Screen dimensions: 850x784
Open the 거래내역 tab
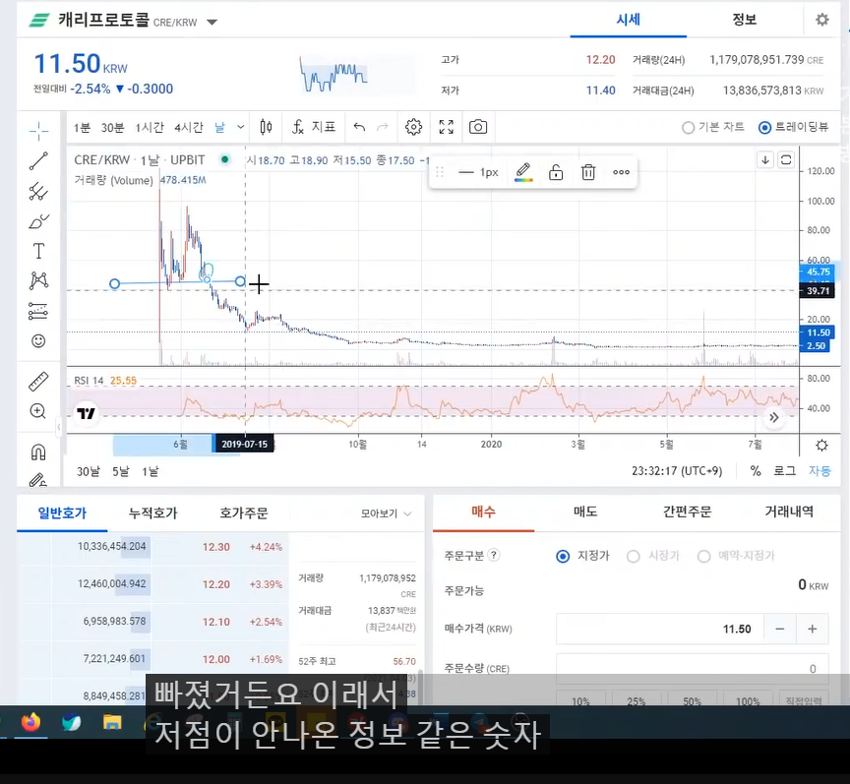coord(789,512)
